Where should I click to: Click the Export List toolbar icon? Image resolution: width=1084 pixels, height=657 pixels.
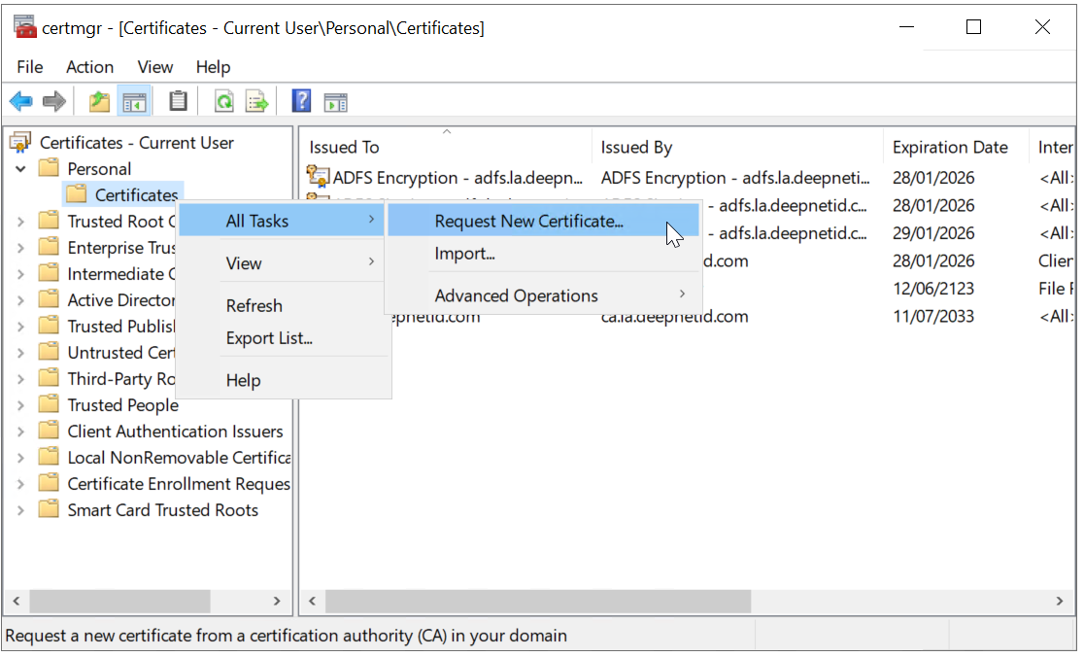pos(256,101)
